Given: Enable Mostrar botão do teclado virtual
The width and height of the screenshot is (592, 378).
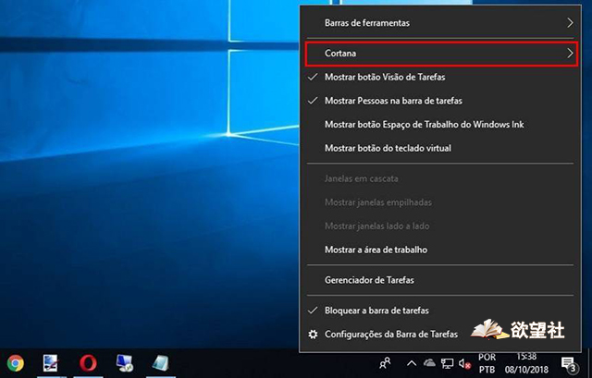Looking at the screenshot, I should 440,148.
